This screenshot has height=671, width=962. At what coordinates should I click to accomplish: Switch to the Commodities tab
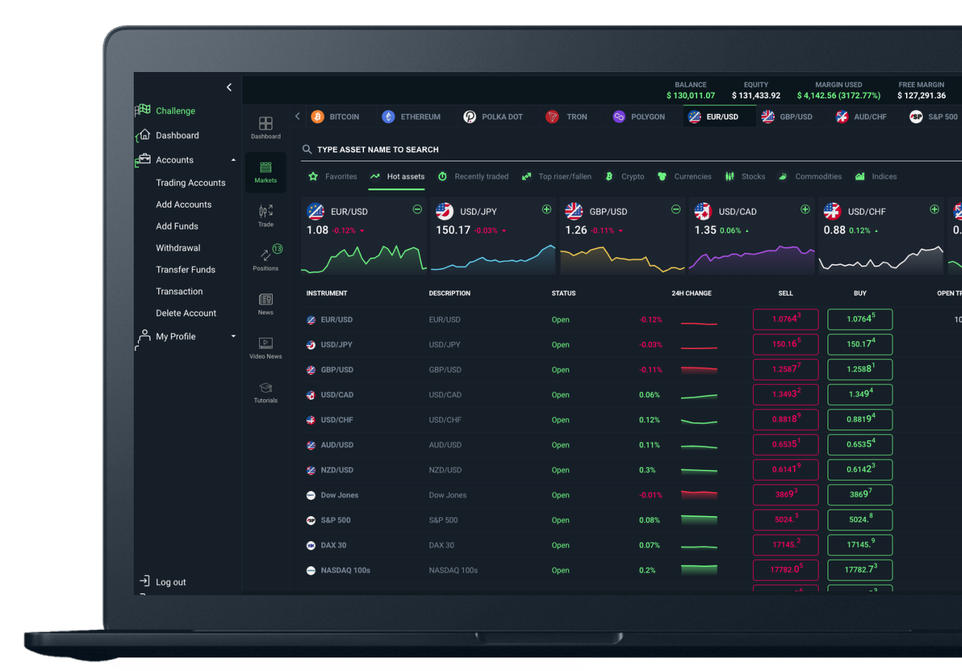point(810,177)
